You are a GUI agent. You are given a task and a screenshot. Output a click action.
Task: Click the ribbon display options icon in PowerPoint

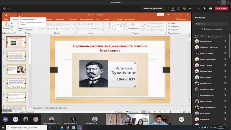pos(169,15)
